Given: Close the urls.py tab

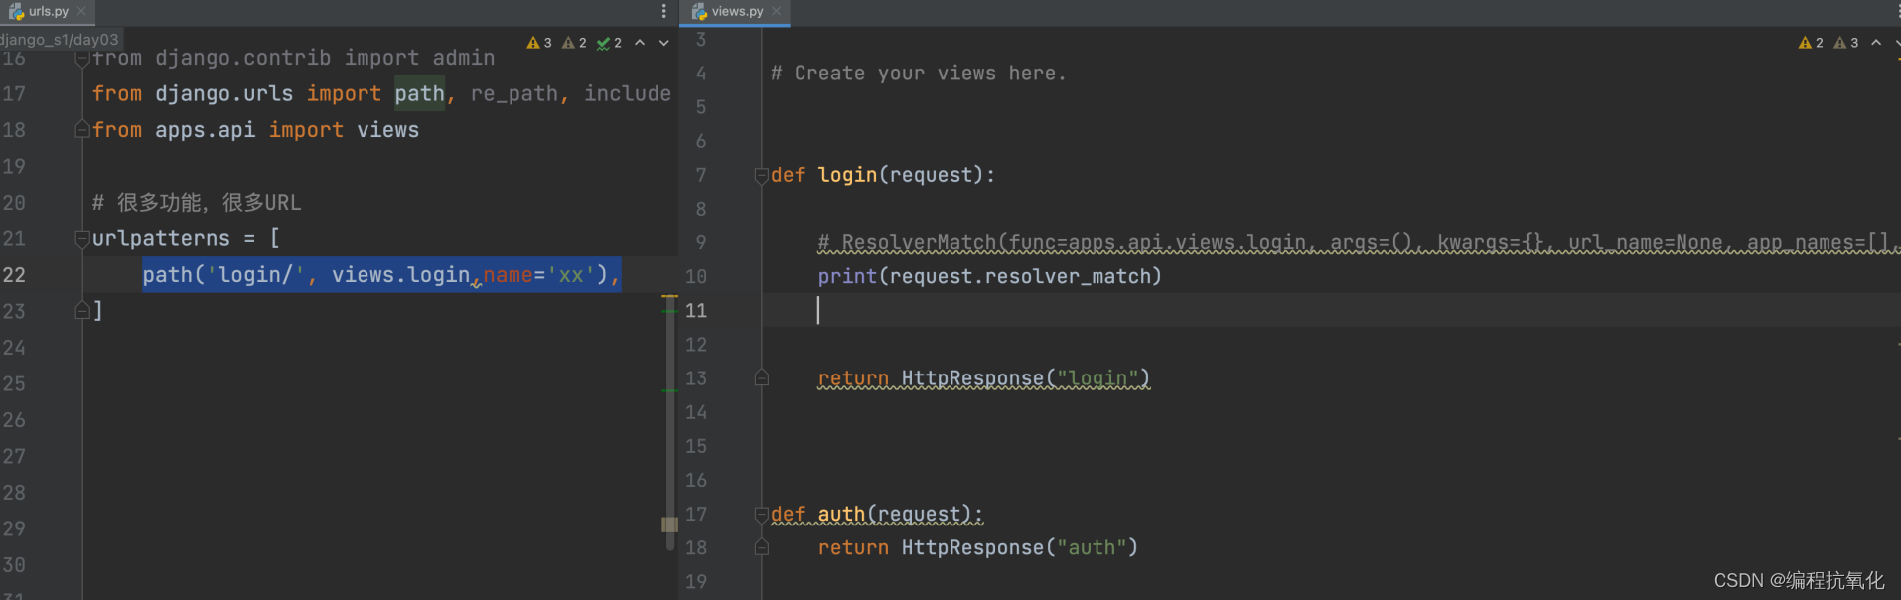Looking at the screenshot, I should pyautogui.click(x=81, y=12).
